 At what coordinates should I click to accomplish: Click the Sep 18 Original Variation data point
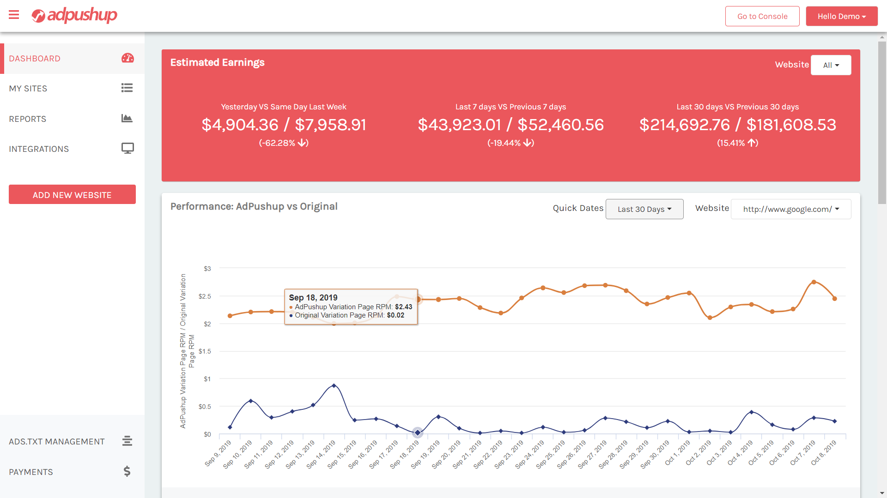click(418, 433)
